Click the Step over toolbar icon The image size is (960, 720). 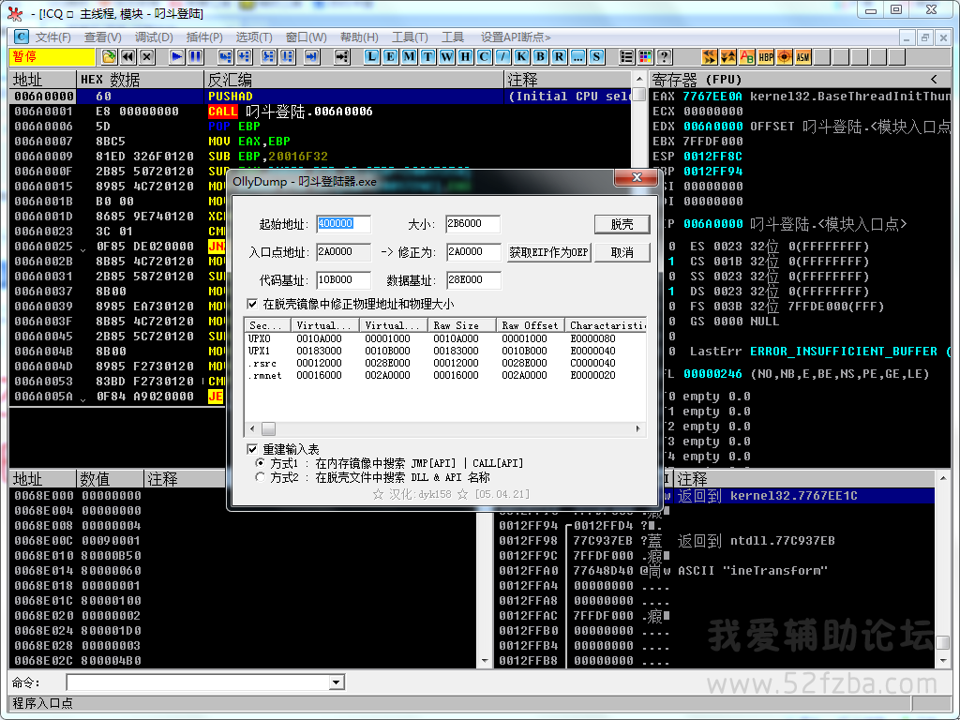pyautogui.click(x=245, y=57)
